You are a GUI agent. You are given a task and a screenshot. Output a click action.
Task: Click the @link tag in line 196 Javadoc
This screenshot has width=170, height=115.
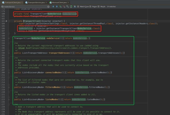tap(21, 48)
